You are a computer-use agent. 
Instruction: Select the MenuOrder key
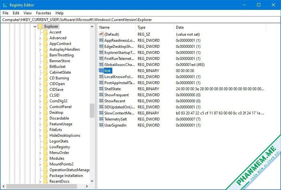tap(59, 153)
